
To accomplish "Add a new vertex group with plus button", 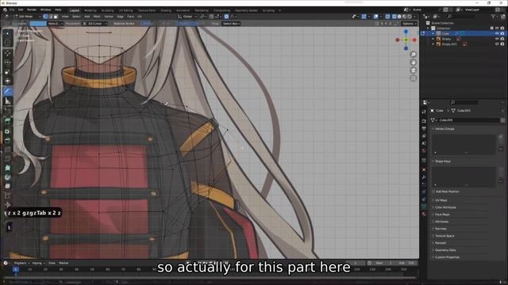I will coord(501,137).
